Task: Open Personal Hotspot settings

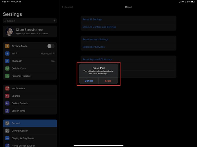Action: [x=30, y=76]
